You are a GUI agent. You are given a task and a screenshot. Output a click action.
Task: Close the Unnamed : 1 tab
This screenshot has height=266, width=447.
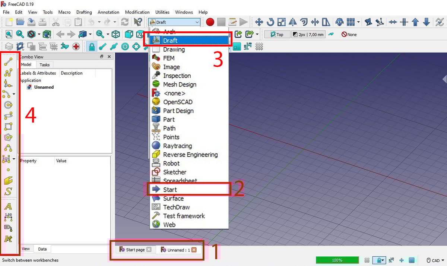click(x=194, y=250)
